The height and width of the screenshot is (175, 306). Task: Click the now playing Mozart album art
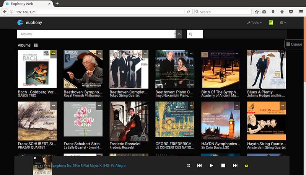point(42,166)
